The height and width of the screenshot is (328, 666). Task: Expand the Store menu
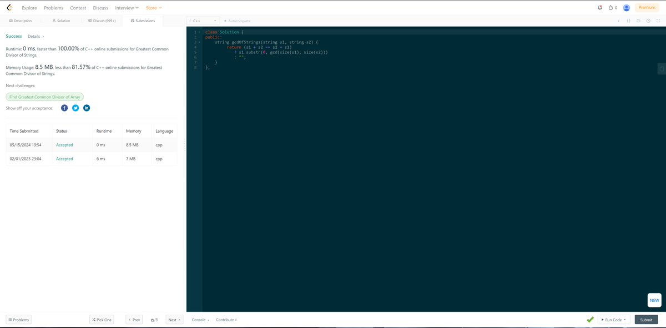154,8
